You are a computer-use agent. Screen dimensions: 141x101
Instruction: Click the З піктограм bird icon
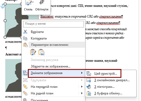89,87
